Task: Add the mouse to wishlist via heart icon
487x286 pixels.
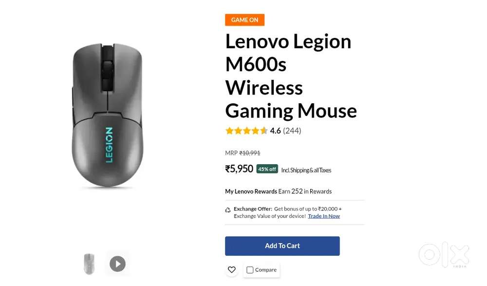Action: 232,269
